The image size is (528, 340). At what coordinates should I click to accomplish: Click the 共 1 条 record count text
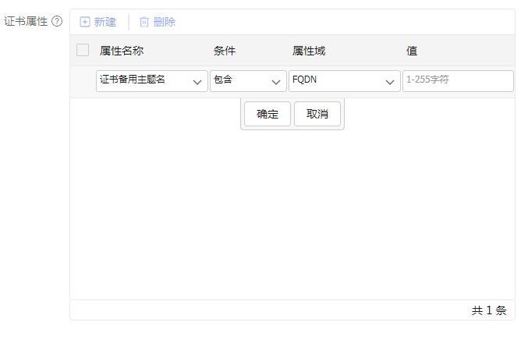[x=489, y=310]
